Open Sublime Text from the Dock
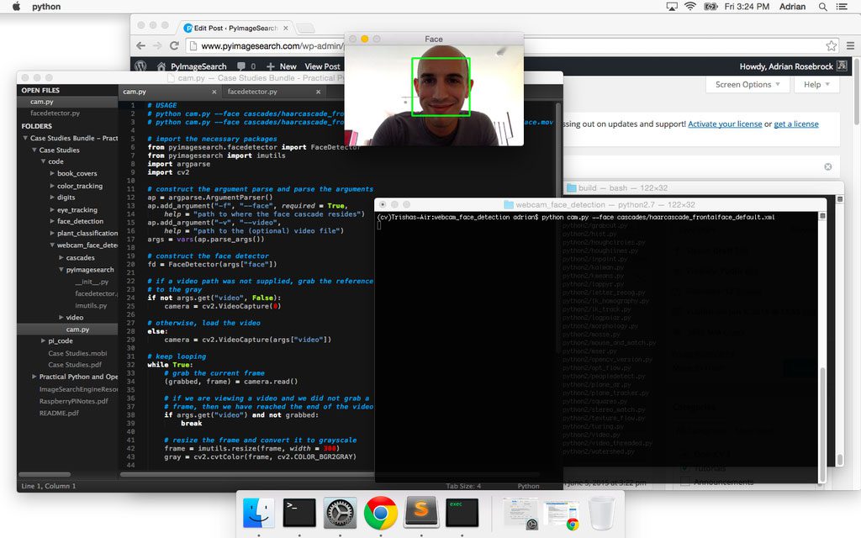The width and height of the screenshot is (861, 538). coord(421,513)
